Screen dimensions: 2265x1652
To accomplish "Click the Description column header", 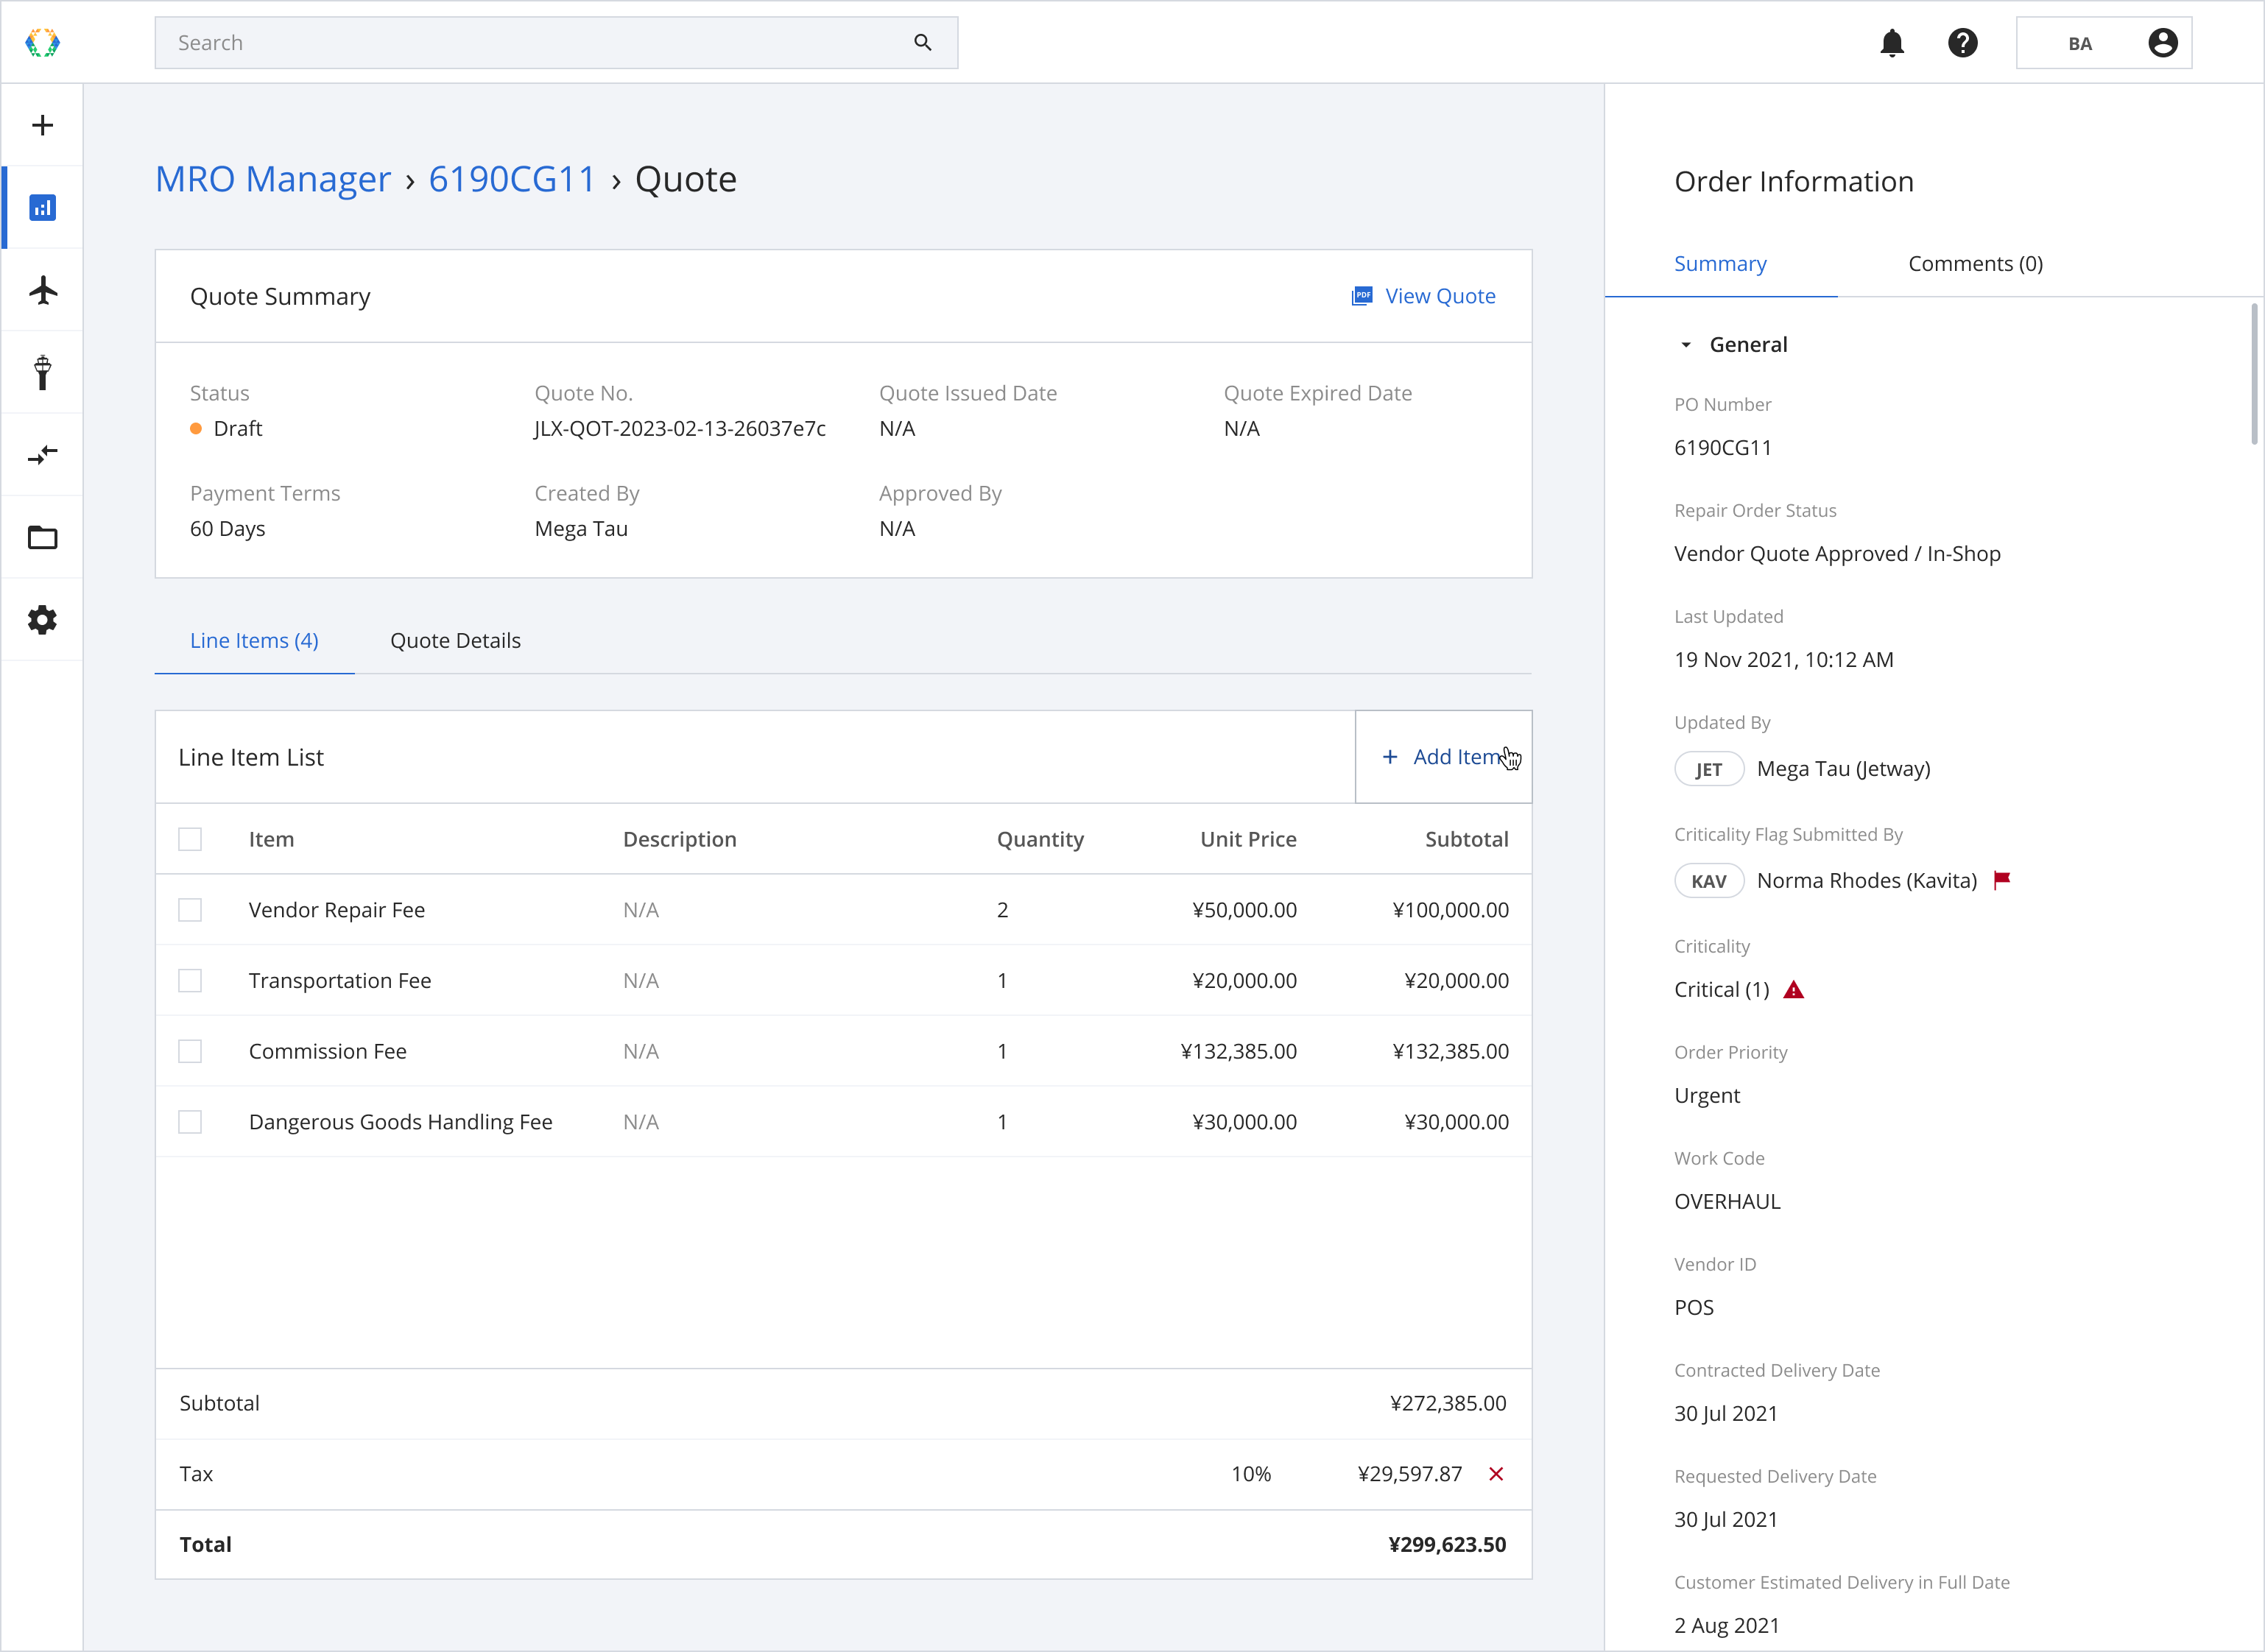I will 679,840.
